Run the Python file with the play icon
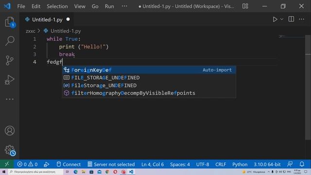 coord(275,19)
